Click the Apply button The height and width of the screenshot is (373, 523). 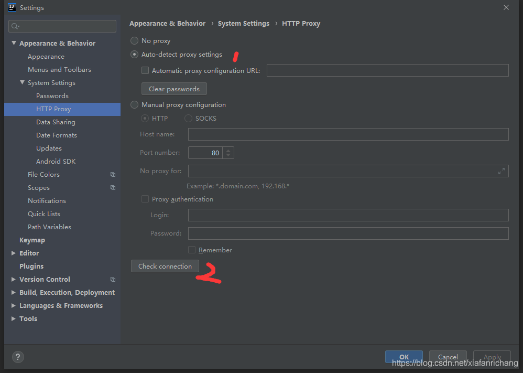click(x=492, y=357)
